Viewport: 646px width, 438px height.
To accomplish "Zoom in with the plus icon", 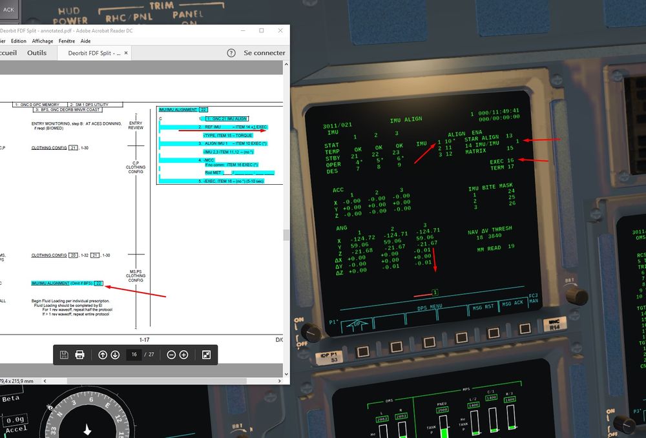I will tap(183, 355).
